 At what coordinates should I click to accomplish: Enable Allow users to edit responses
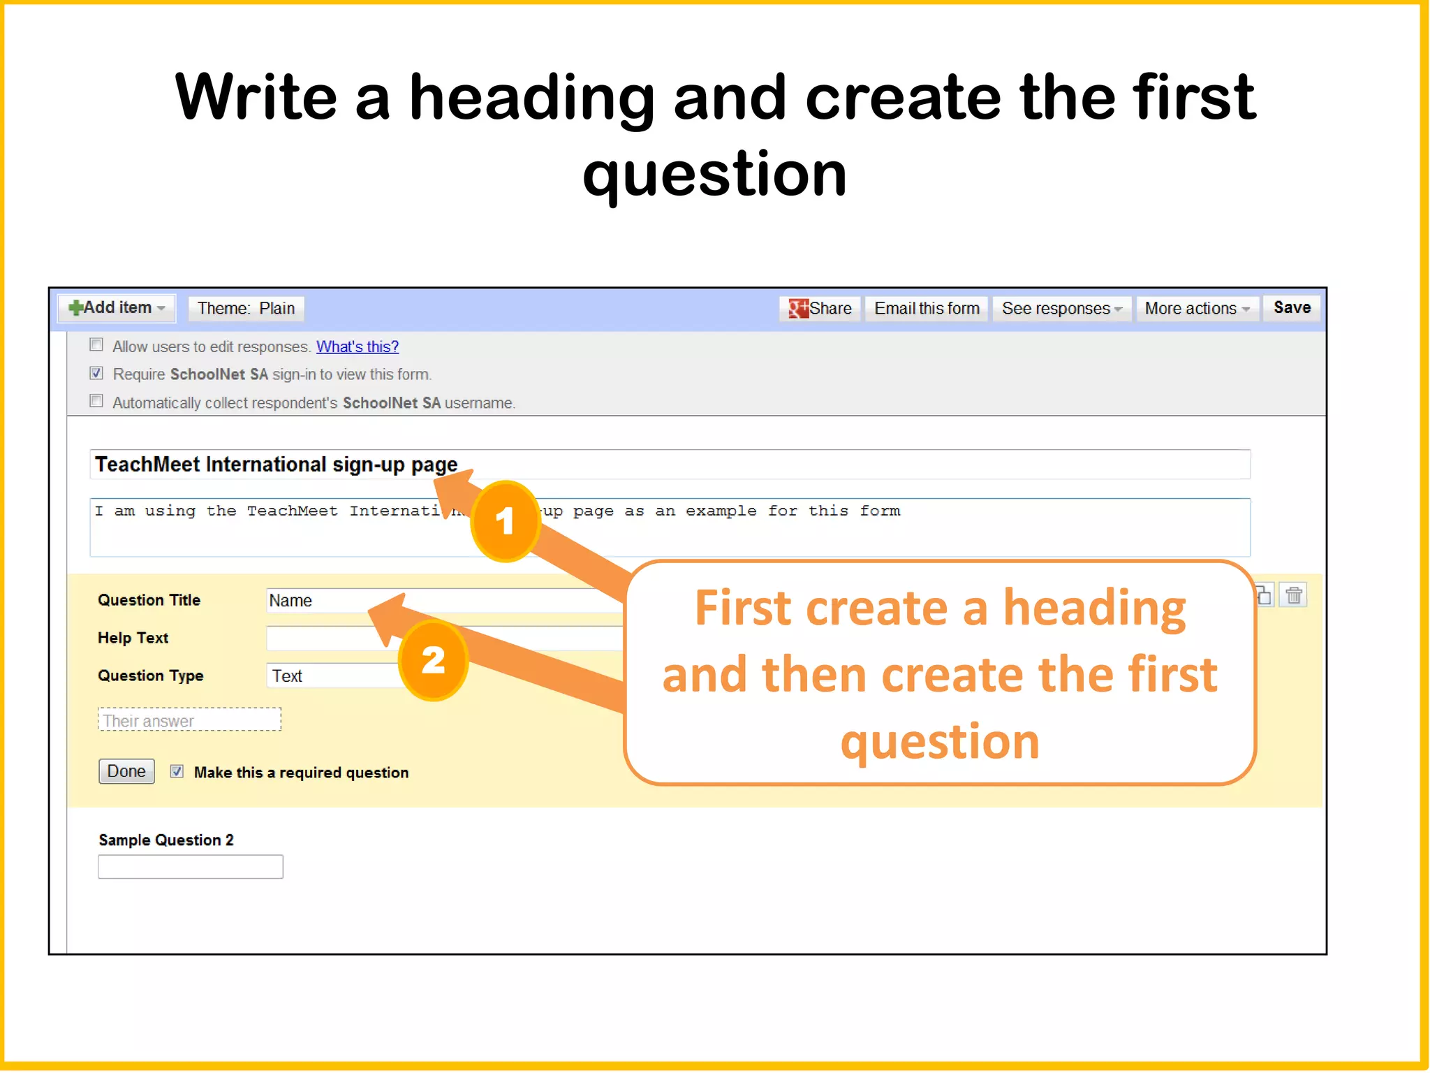tap(96, 345)
